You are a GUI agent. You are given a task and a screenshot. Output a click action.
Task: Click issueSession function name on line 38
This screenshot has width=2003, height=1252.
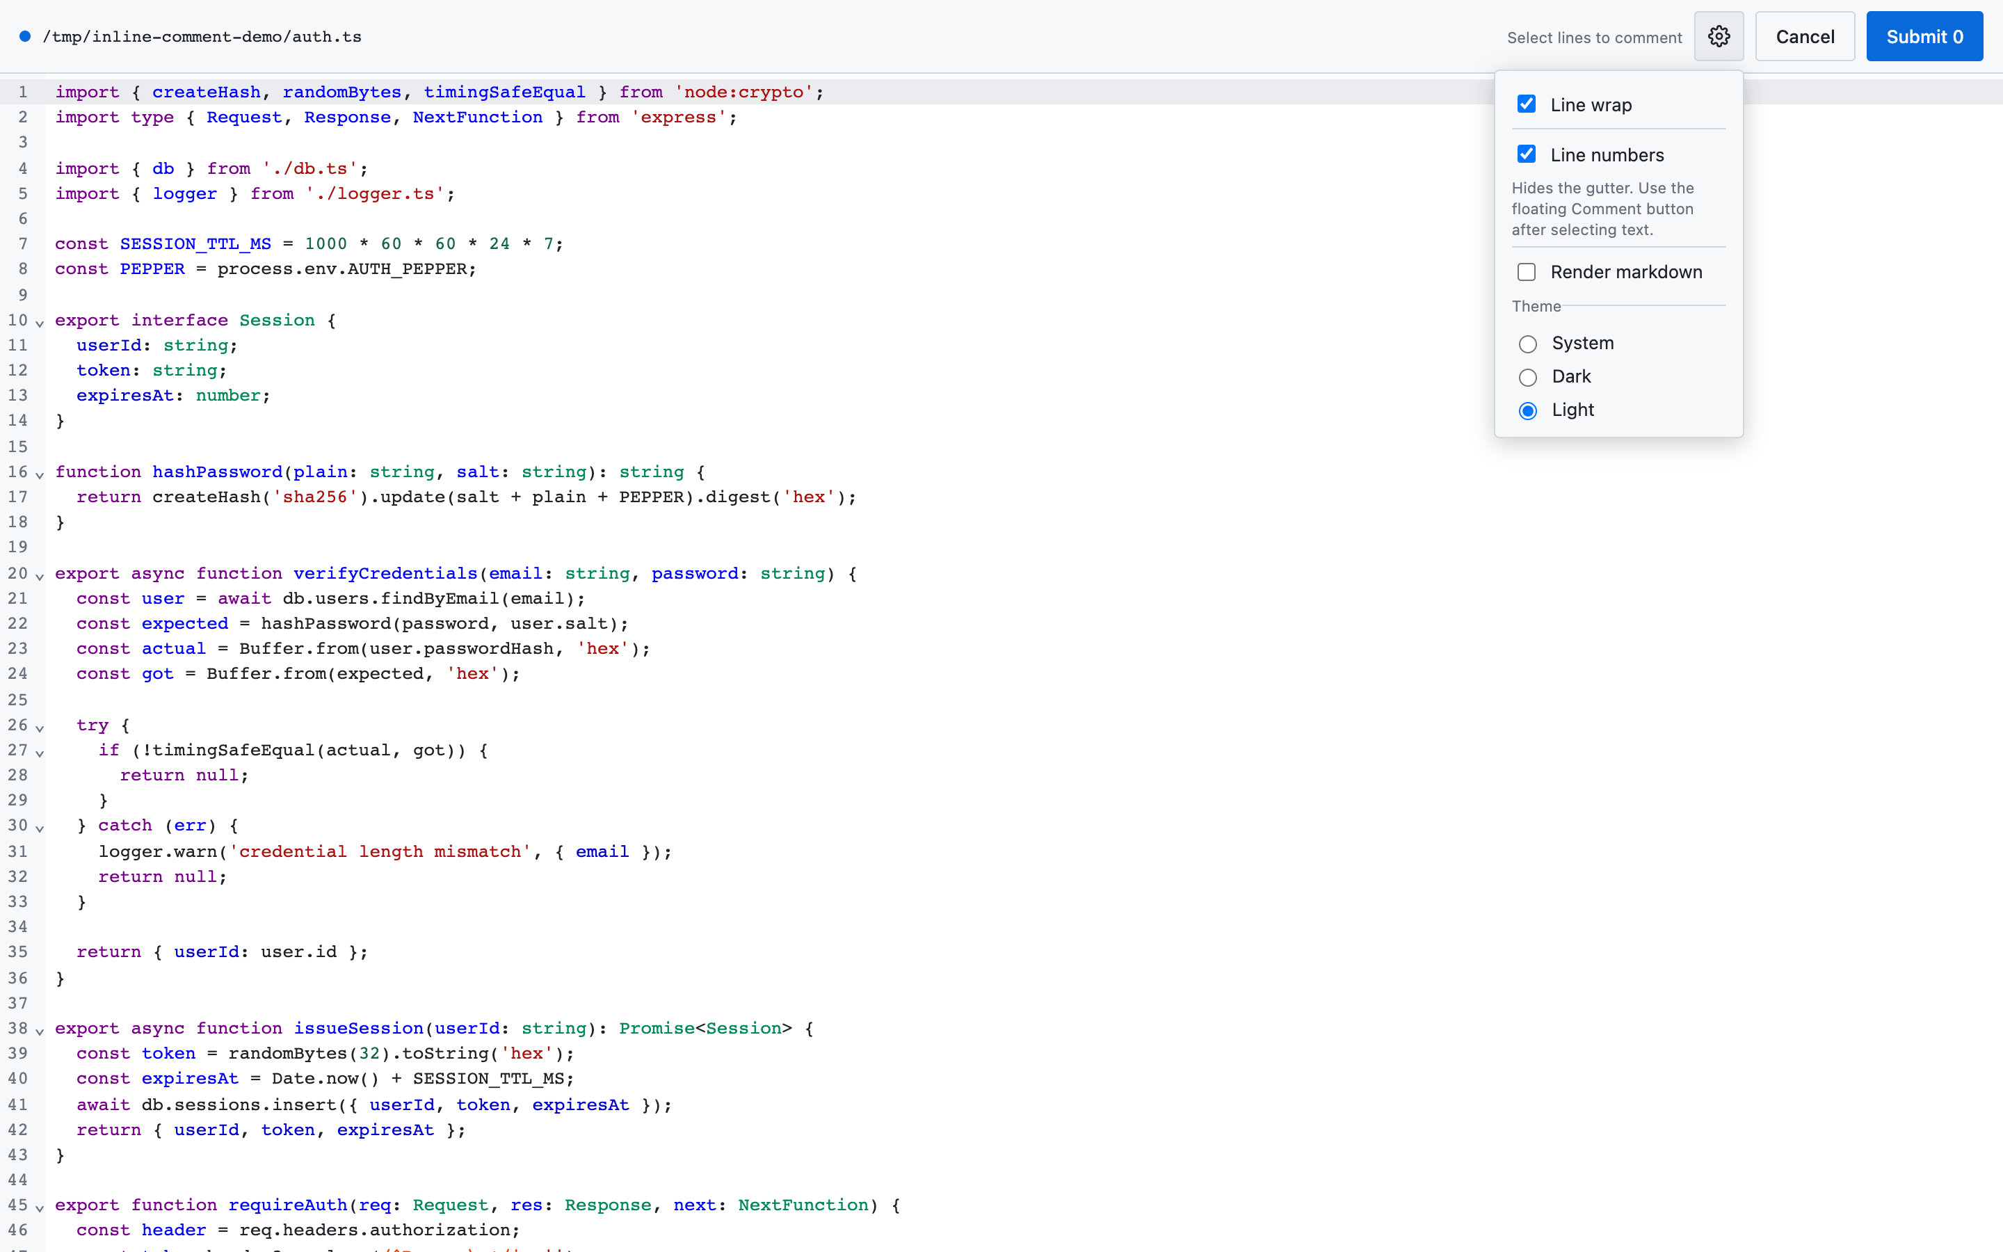tap(358, 1029)
